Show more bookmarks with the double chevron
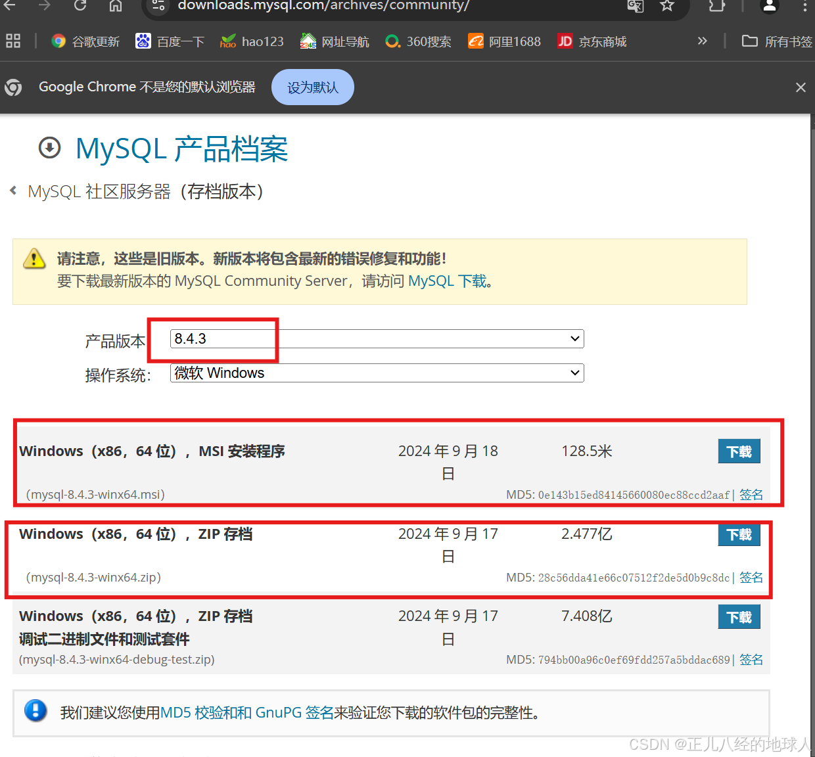This screenshot has height=757, width=815. pyautogui.click(x=702, y=41)
